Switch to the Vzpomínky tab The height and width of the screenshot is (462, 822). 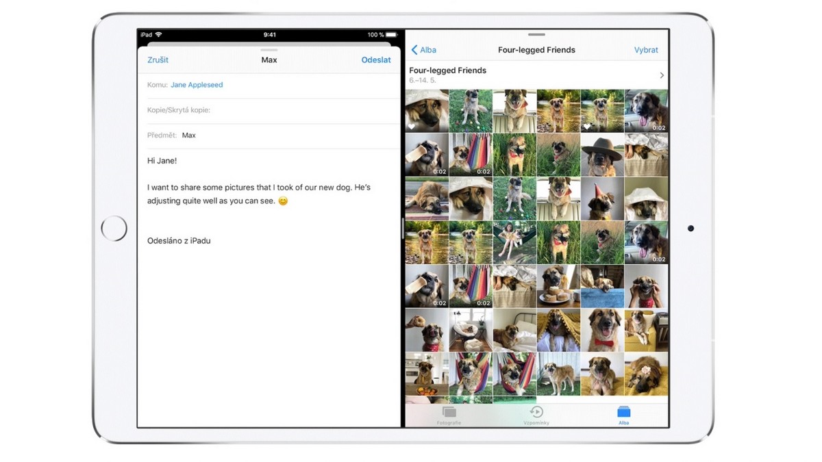pos(536,415)
